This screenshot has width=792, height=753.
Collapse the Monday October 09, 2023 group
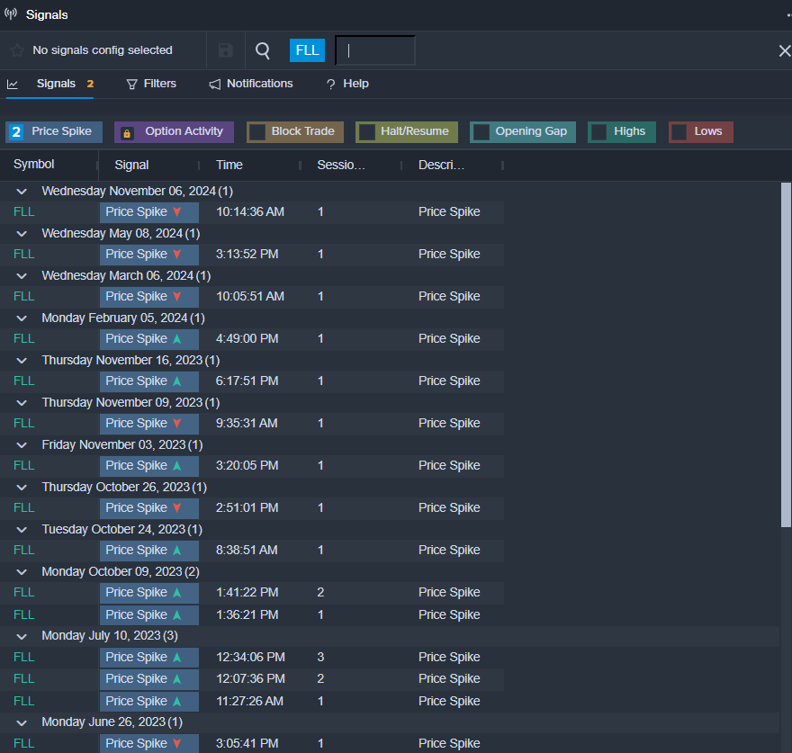tap(22, 572)
